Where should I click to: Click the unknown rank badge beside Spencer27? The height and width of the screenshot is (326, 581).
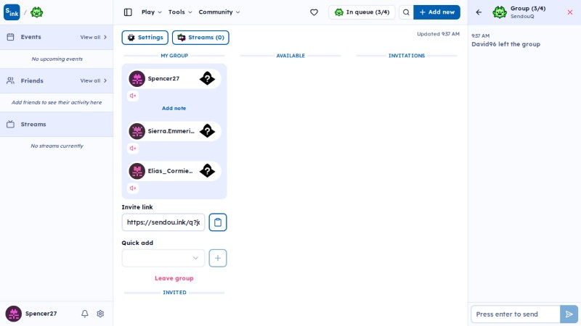207,78
